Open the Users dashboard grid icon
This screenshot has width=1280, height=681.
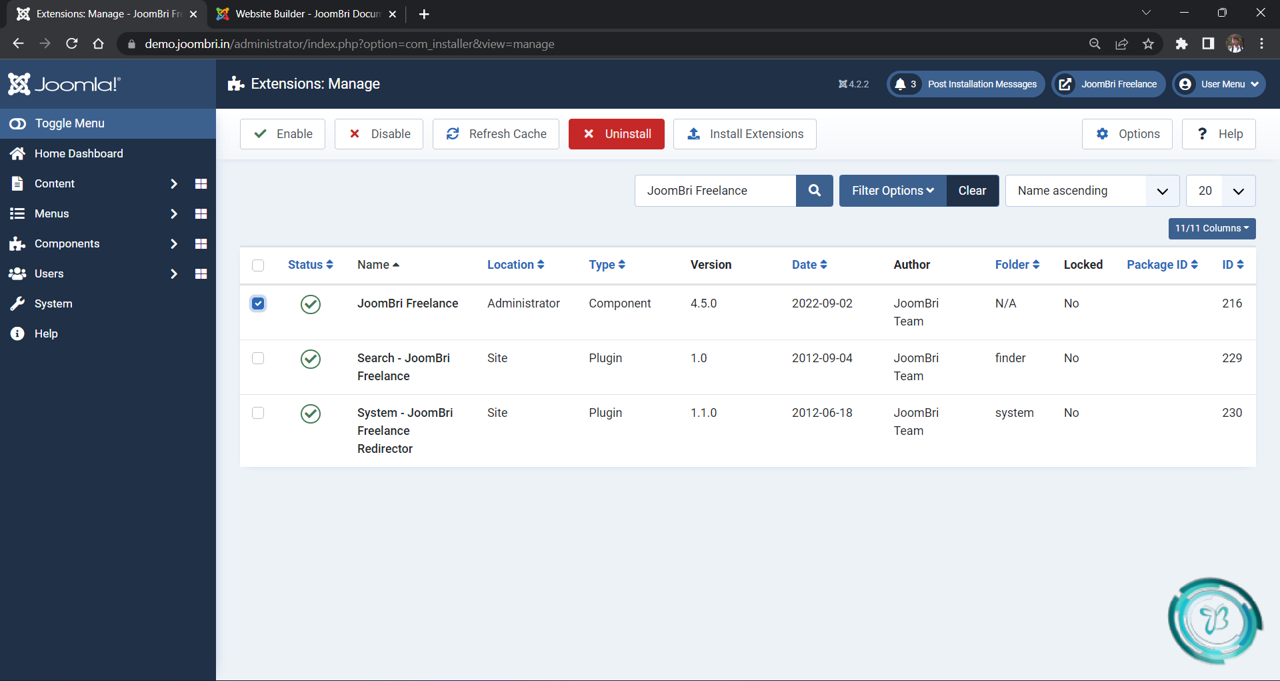(x=201, y=273)
